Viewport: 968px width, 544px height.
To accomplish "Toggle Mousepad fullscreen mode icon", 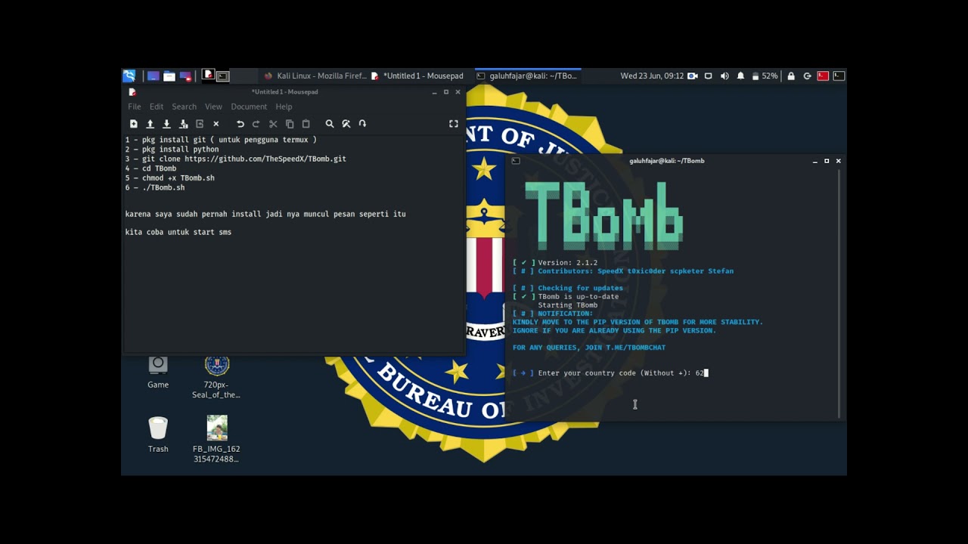I will pos(454,124).
